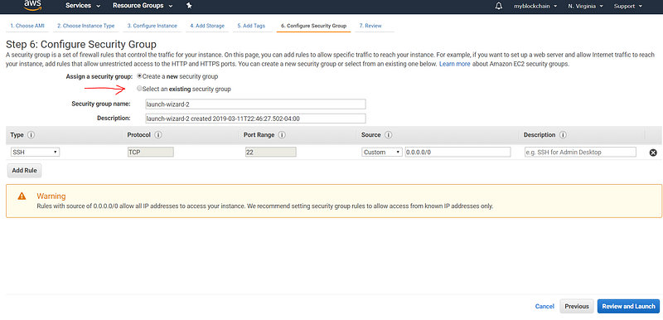Image resolution: width=663 pixels, height=320 pixels.
Task: Click the Security group name field
Action: tap(255, 104)
